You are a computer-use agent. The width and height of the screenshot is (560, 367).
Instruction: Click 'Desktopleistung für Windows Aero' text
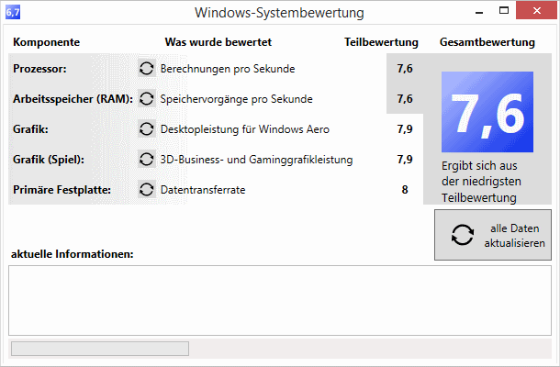click(x=244, y=129)
